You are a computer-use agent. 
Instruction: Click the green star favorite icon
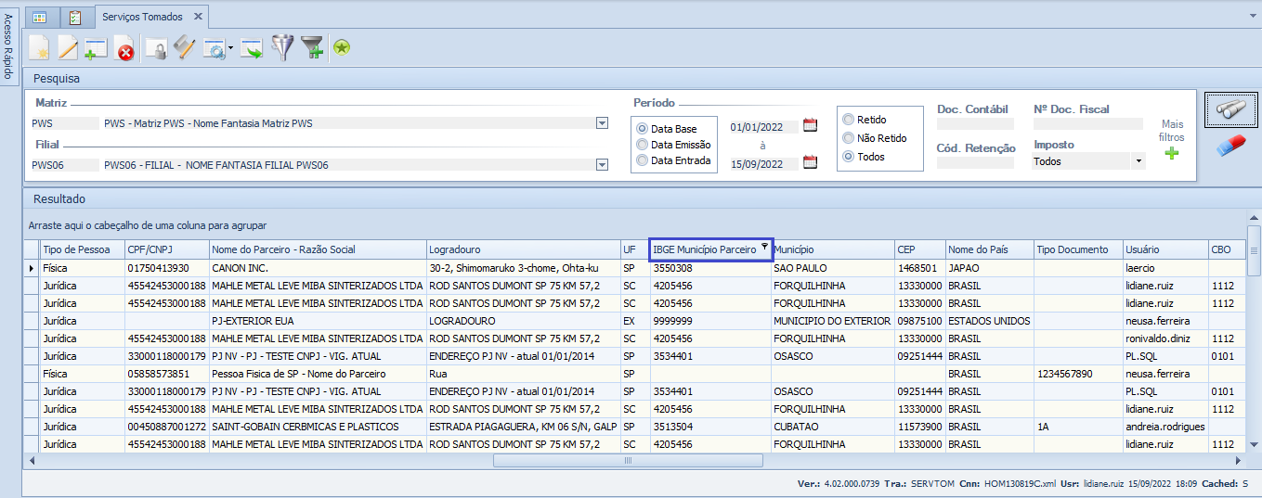(342, 48)
